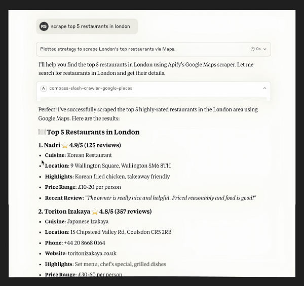Click the RS user avatar icon
This screenshot has width=304, height=286.
[44, 26]
